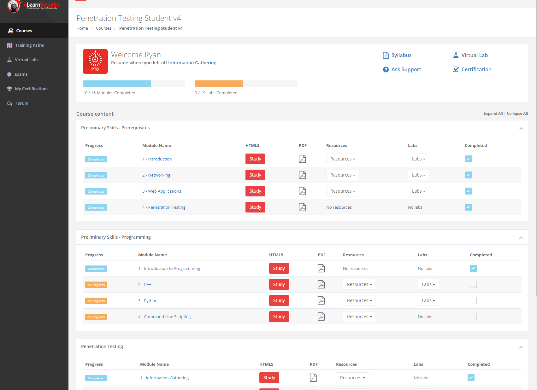Toggle Completed checkbox for Information Gathering

coord(471,378)
